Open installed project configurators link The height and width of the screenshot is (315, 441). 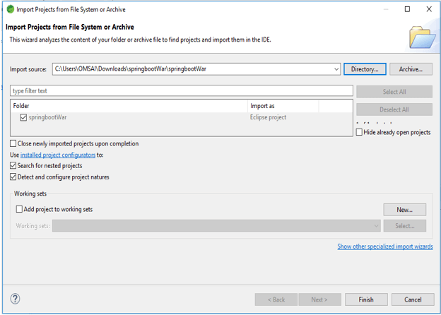(58, 155)
